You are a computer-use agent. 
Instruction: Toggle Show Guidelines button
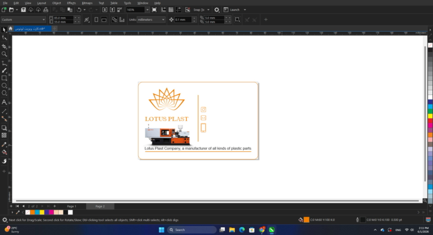point(179,10)
